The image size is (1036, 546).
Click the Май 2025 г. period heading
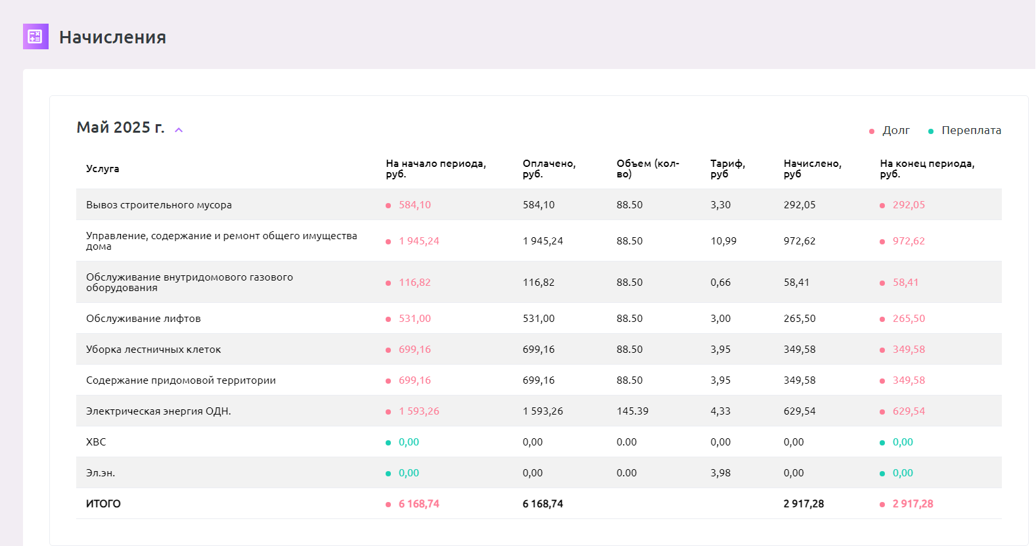pos(120,127)
